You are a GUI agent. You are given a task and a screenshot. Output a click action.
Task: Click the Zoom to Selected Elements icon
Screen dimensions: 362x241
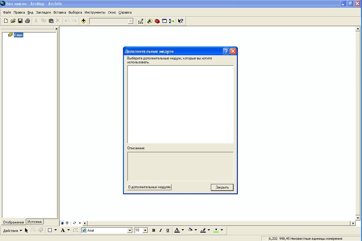[40, 230]
